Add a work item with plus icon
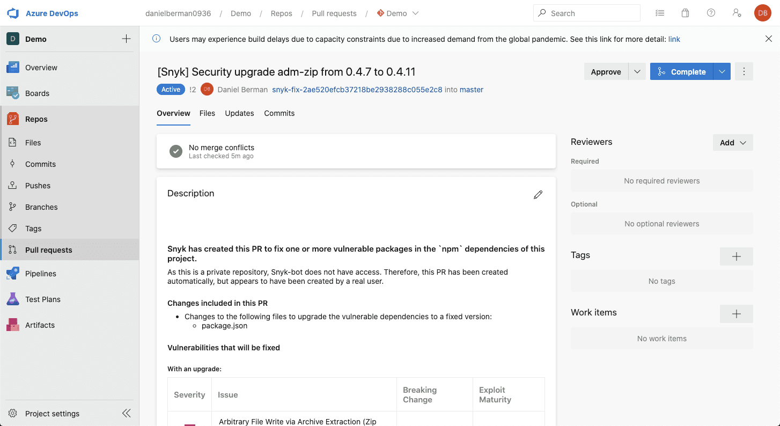780x426 pixels. tap(736, 314)
